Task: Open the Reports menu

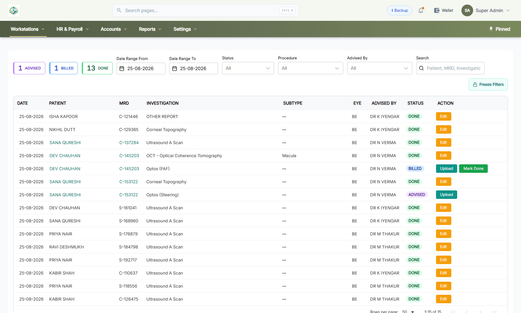Action: pyautogui.click(x=150, y=29)
